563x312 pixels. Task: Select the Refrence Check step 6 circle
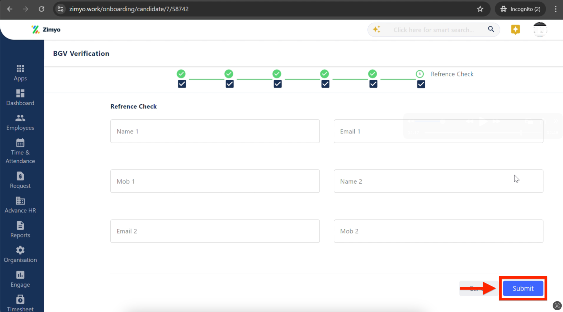point(420,74)
